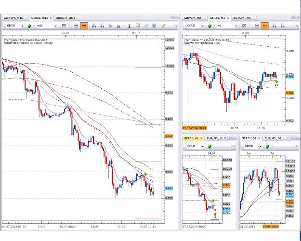
Task: Toggle orange Ask button in m15 toolbar
Action: pyautogui.click(x=84, y=26)
